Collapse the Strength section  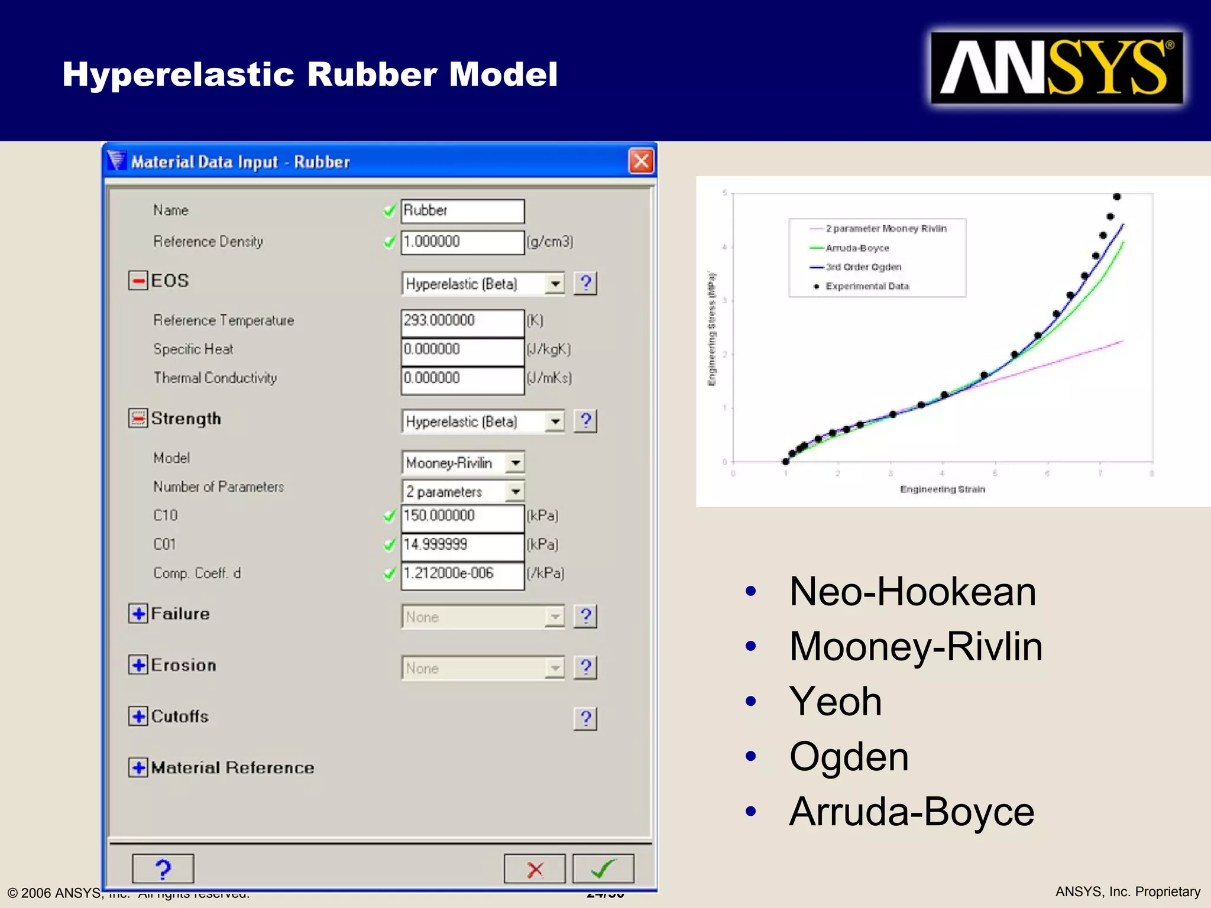(138, 418)
